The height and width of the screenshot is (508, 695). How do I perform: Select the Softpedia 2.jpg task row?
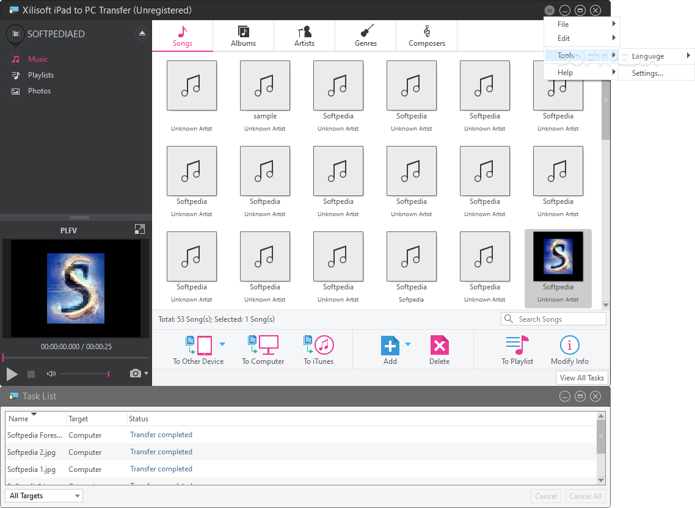coord(301,452)
